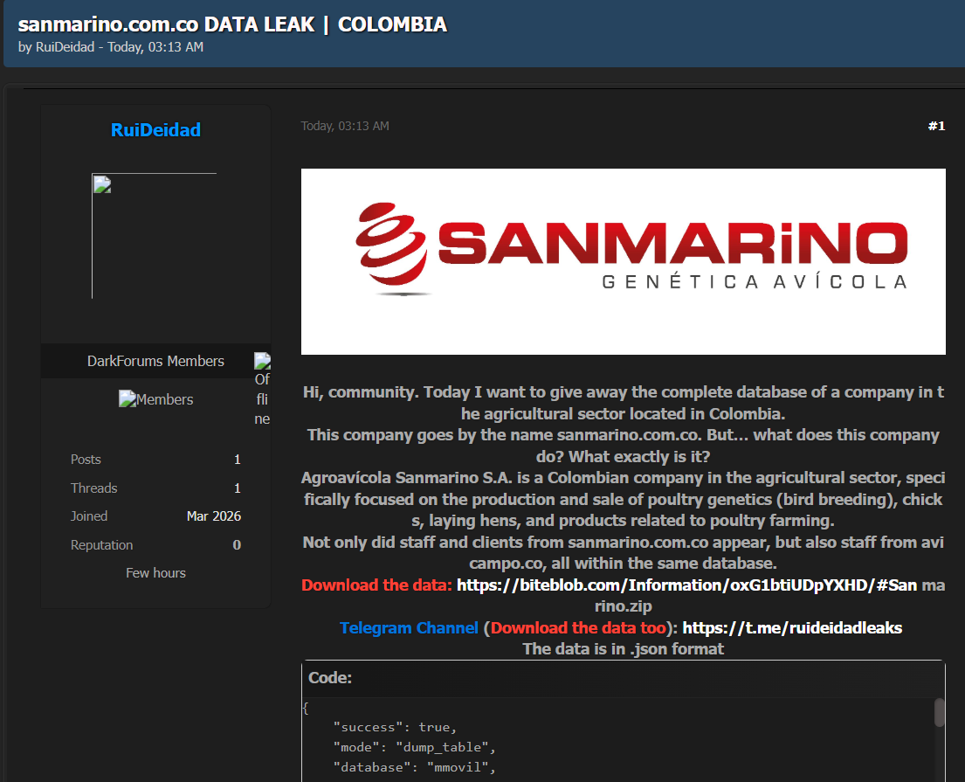Click the author's Posts count value
Image resolution: width=965 pixels, height=782 pixels.
coord(237,460)
